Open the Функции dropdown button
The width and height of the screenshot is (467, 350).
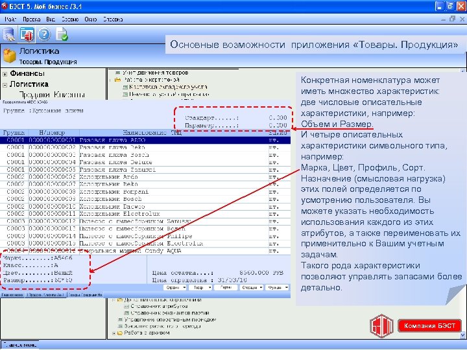[278, 288]
